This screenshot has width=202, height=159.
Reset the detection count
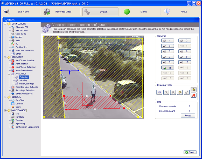point(188,116)
